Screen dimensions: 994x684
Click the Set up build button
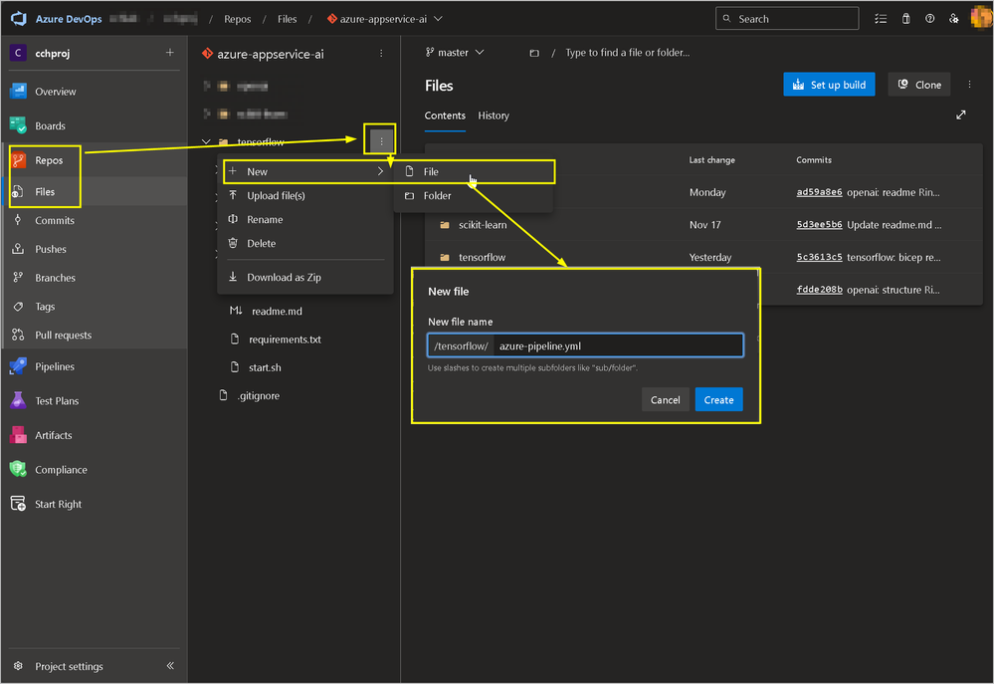(x=829, y=85)
